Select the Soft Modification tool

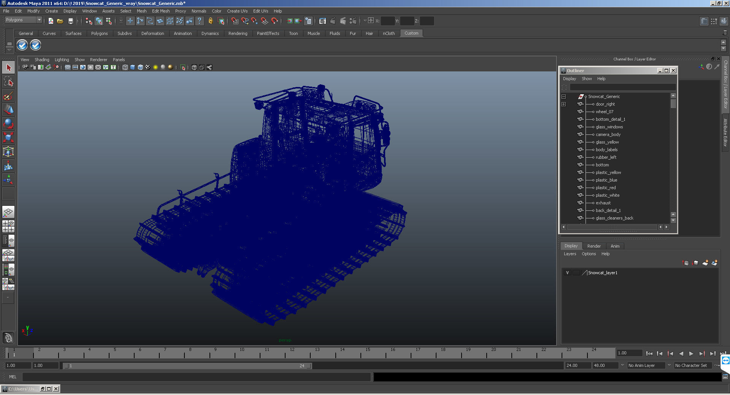8,166
